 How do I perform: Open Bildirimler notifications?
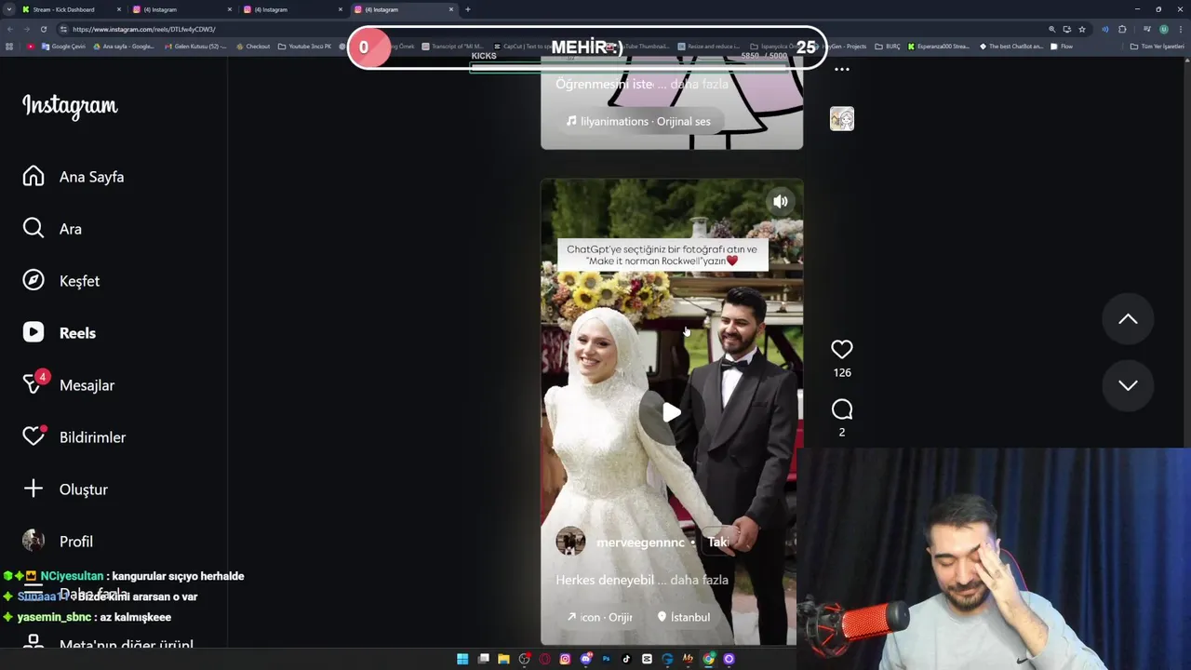coord(74,437)
